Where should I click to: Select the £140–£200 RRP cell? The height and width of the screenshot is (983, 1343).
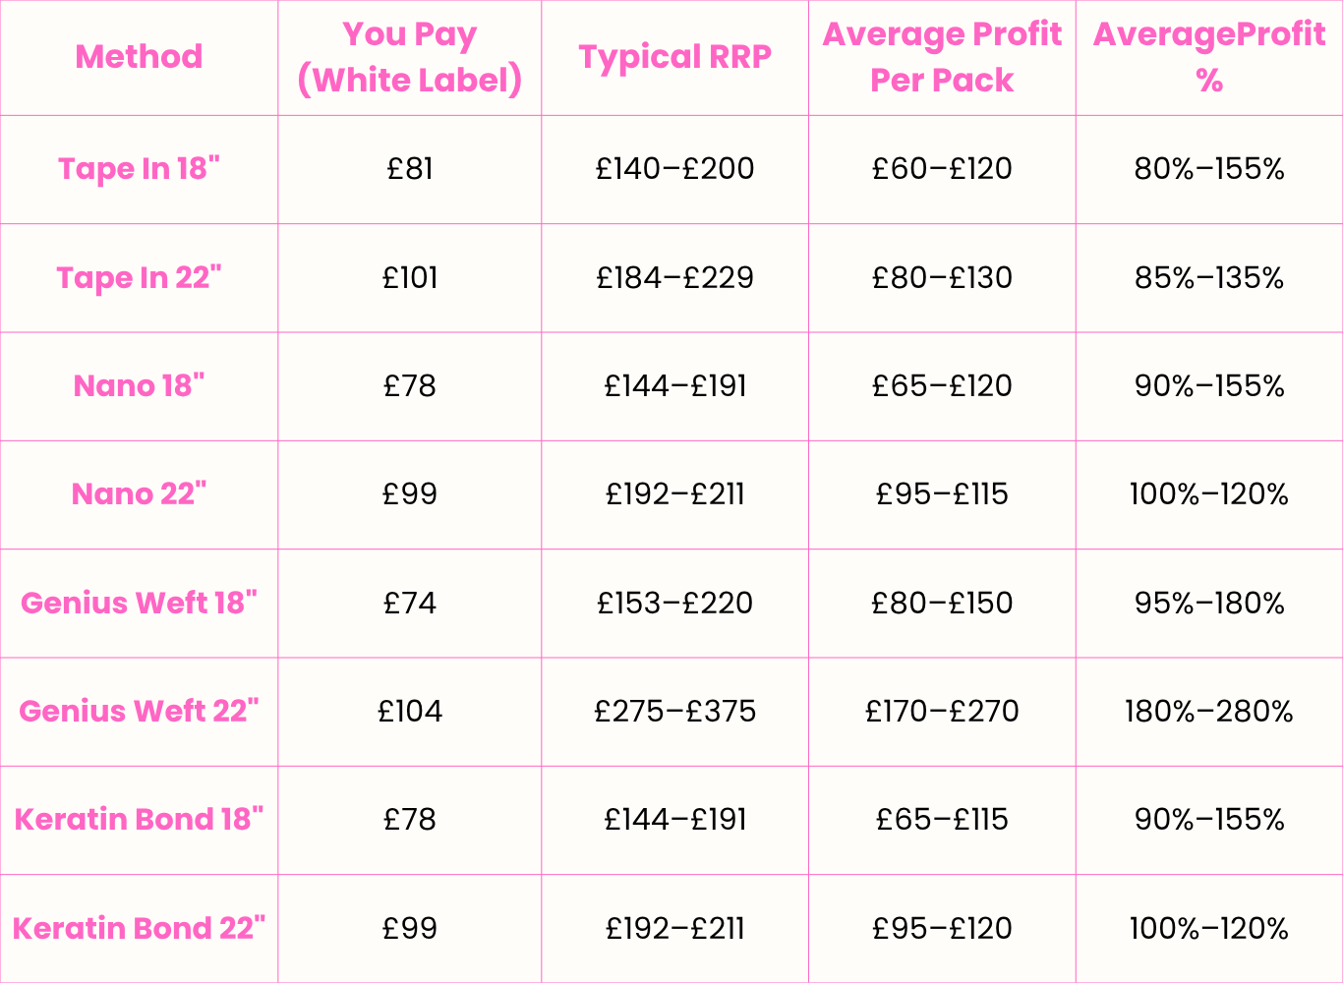pyautogui.click(x=674, y=169)
